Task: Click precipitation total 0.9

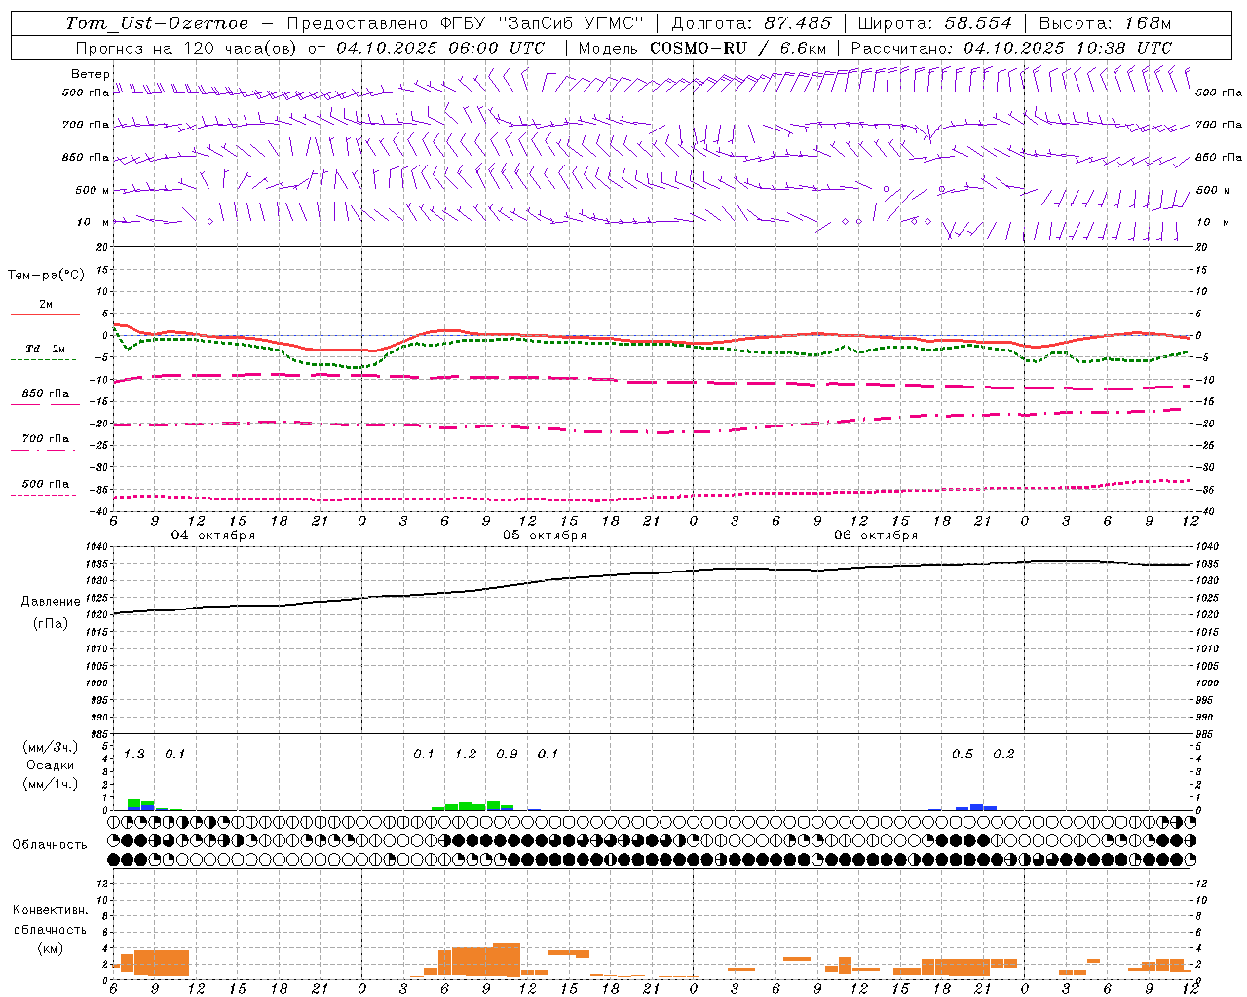Action: click(x=507, y=755)
